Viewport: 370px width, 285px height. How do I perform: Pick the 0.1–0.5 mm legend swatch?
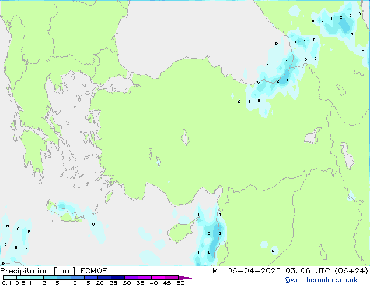pyautogui.click(x=10, y=277)
